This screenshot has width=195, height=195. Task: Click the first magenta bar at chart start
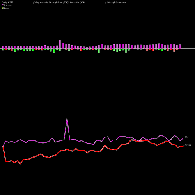tap(3, 48)
